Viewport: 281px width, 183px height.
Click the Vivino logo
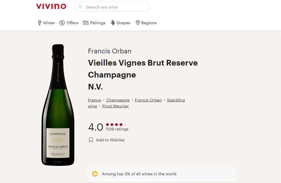click(x=51, y=6)
